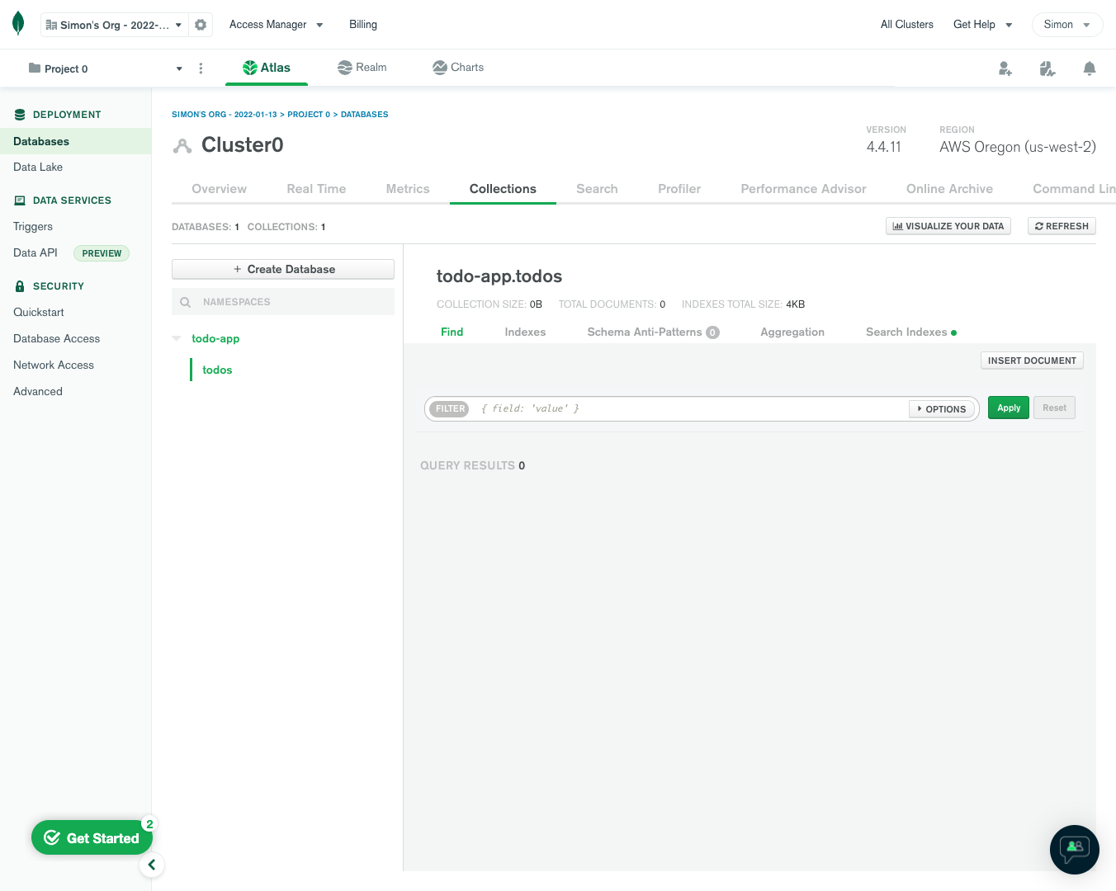Select the Find collection tab
This screenshot has height=891, width=1116.
452,332
